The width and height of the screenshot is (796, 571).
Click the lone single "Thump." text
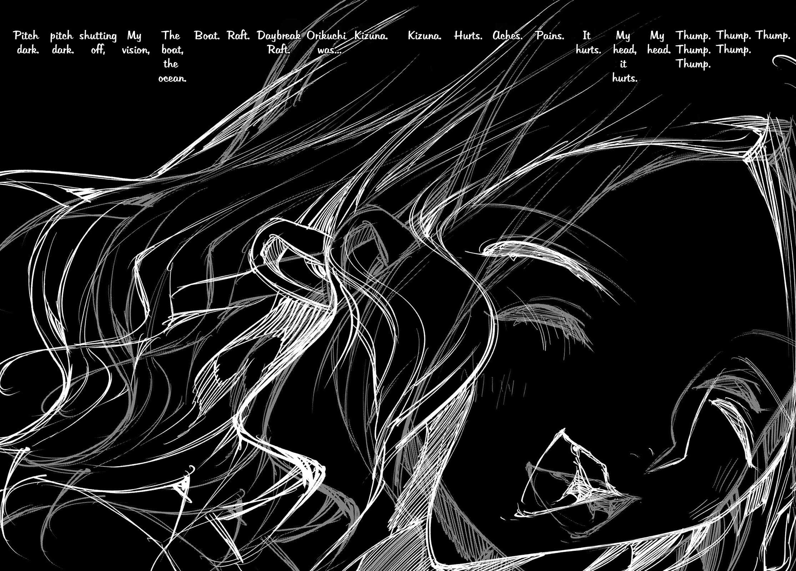[x=772, y=36]
